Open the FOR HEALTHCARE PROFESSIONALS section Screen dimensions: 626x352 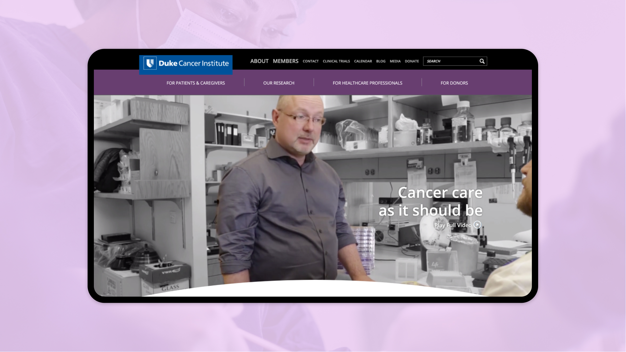click(367, 83)
